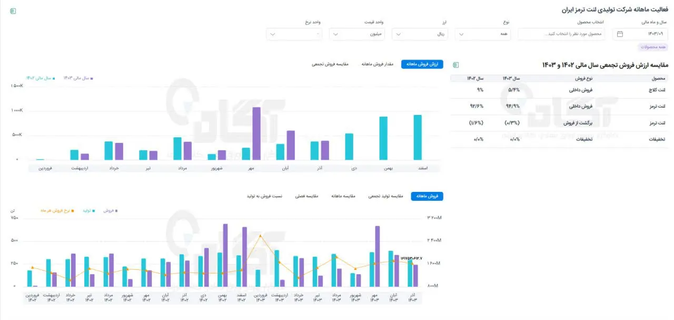Toggle the تولید legend series in bottom chart
Image resolution: width=674 pixels, height=320 pixels.
point(88,210)
